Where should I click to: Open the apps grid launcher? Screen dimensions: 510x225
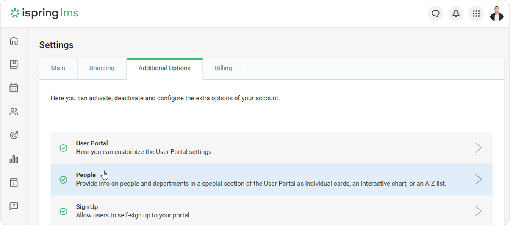click(476, 14)
